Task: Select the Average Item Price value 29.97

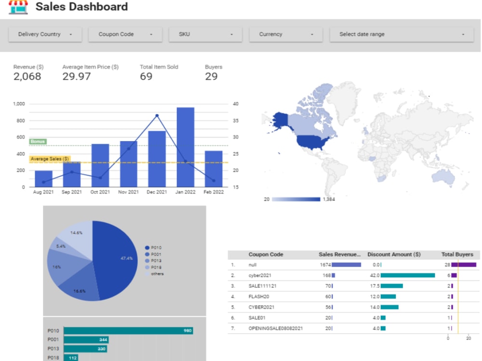Action: point(77,76)
